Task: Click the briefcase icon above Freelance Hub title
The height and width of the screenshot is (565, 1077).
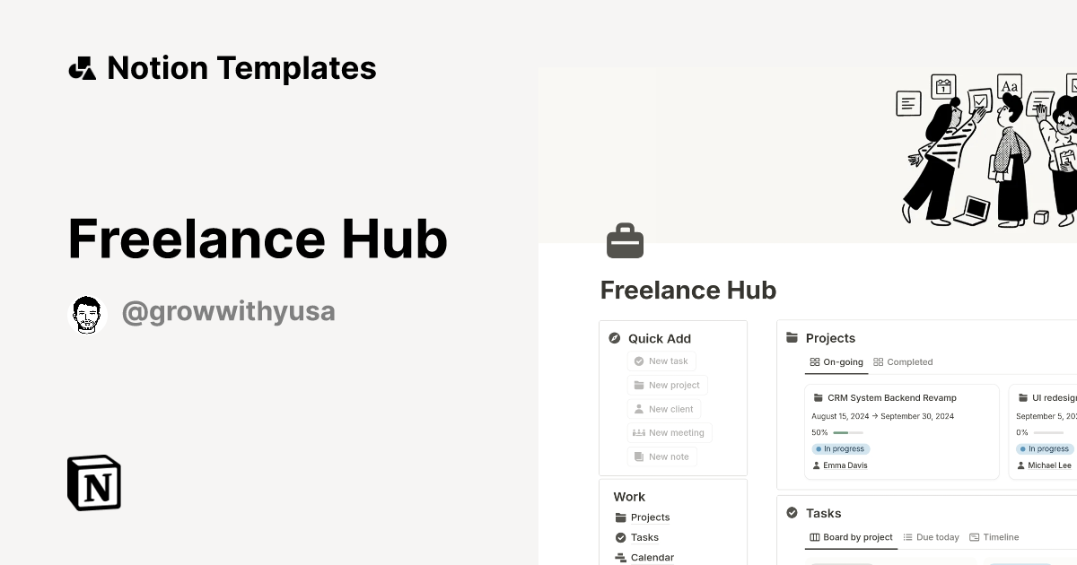Action: [x=626, y=240]
